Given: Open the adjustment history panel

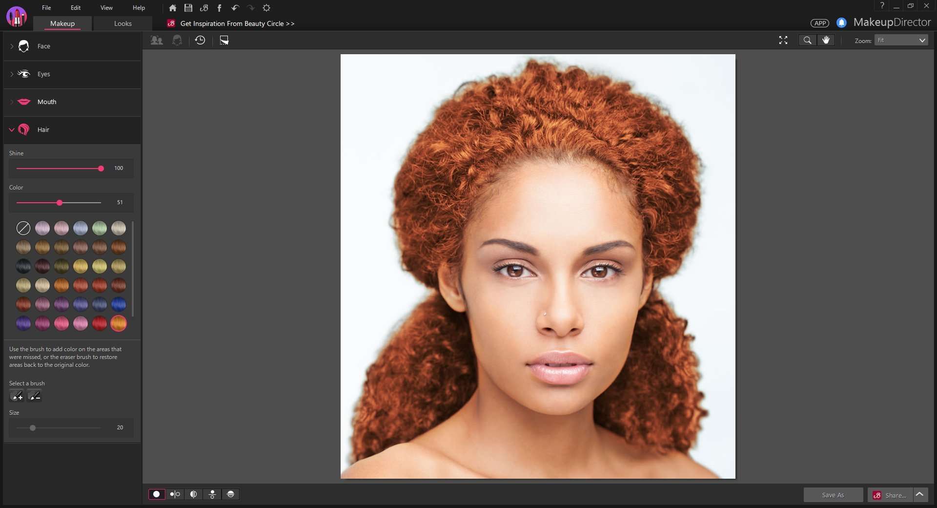Looking at the screenshot, I should point(200,41).
